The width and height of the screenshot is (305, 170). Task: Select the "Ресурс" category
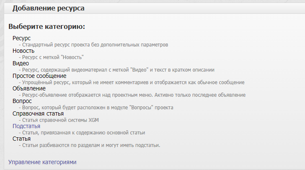click(21, 38)
